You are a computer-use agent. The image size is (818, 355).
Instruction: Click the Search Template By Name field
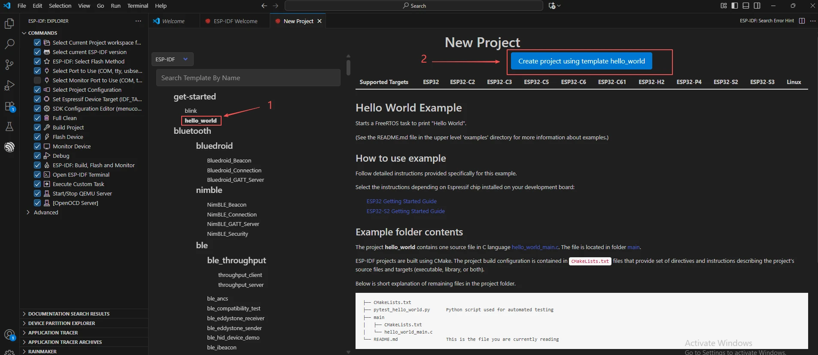click(x=248, y=78)
